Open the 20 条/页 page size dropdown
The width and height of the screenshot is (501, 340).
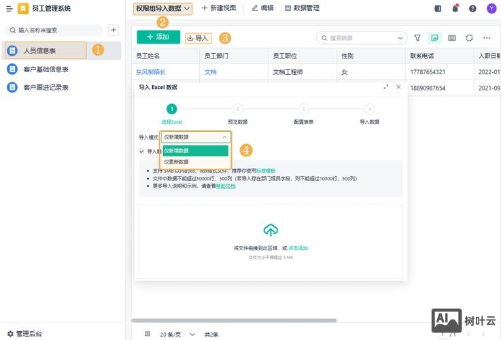click(x=177, y=335)
